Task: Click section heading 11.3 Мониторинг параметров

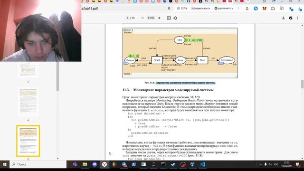Action: 168,90
